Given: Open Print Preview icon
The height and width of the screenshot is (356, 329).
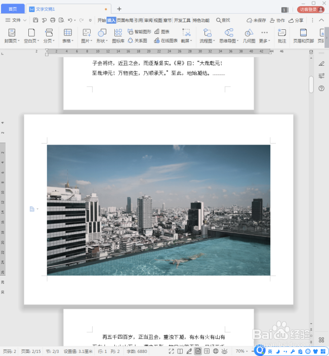Looking at the screenshot, I should [x=61, y=20].
